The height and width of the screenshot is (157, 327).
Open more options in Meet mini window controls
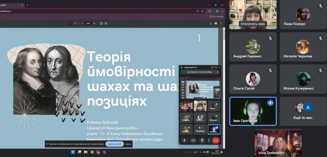click(x=209, y=141)
